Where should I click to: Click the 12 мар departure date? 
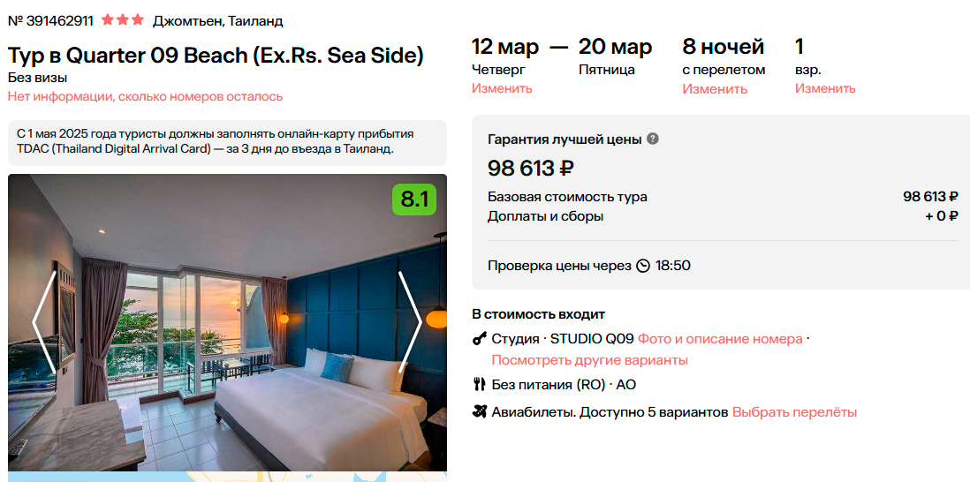(x=505, y=47)
